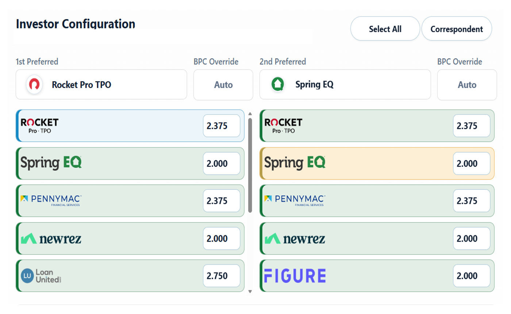511x314 pixels.
Task: Click the 2nd Preferred BPC Override Auto field
Action: pyautogui.click(x=467, y=85)
